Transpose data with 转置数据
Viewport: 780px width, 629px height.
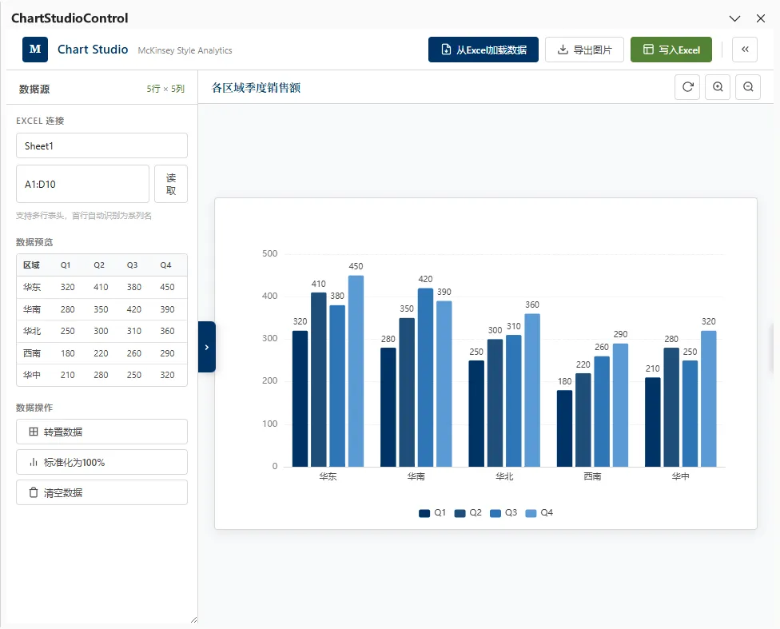(101, 432)
